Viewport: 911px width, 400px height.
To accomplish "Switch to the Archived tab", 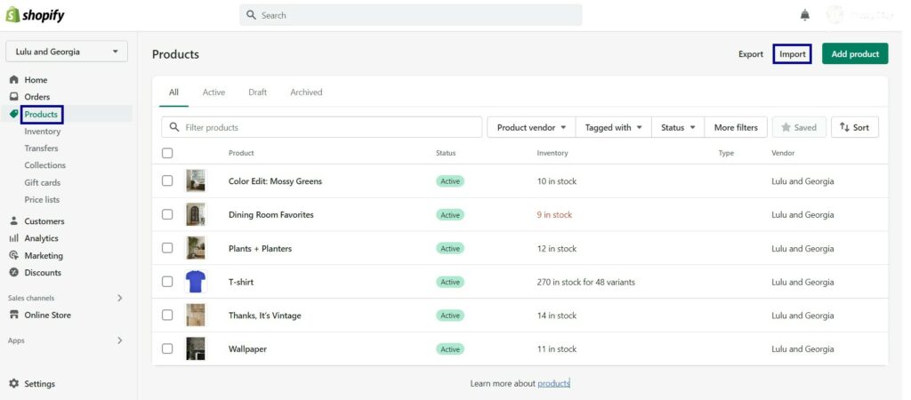I will pyautogui.click(x=306, y=92).
